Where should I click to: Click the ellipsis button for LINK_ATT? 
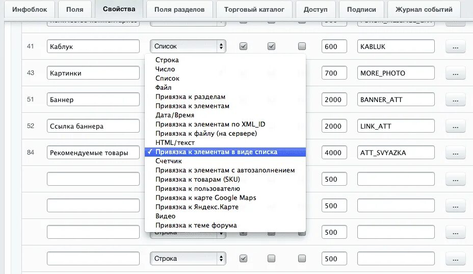click(455, 126)
